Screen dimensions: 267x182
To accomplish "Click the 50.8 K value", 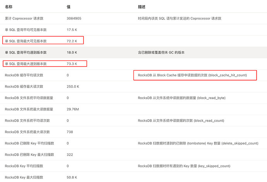I will [x=72, y=177].
